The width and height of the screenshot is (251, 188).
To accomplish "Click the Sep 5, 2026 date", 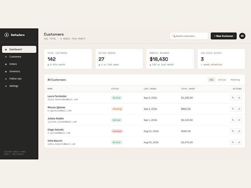I will 150,98.
